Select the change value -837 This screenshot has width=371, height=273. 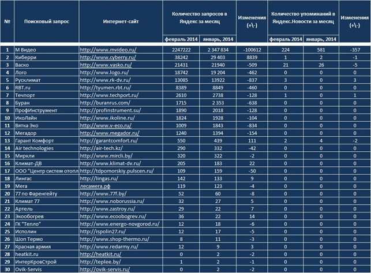pyautogui.click(x=252, y=80)
